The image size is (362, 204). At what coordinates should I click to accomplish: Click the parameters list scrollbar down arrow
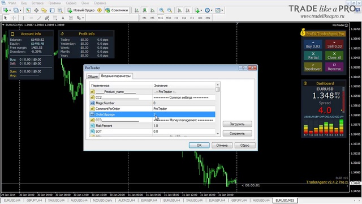pyautogui.click(x=218, y=134)
